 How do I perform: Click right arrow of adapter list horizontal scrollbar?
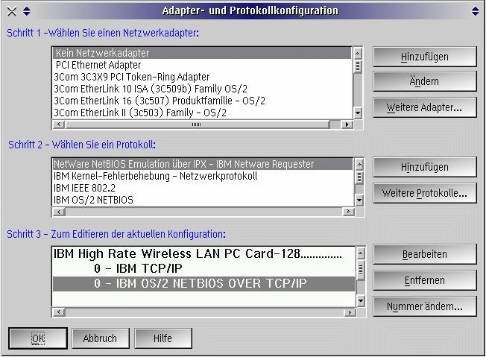pyautogui.click(x=347, y=124)
